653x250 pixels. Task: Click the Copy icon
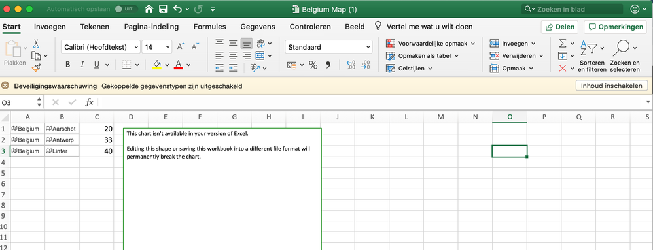[36, 55]
